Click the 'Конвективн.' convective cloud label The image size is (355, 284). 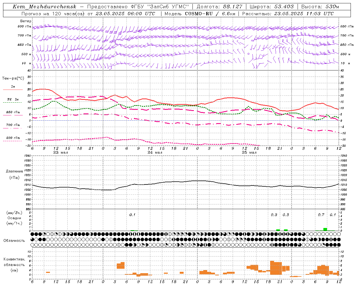click(x=14, y=259)
